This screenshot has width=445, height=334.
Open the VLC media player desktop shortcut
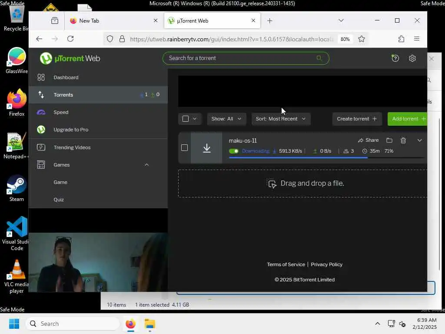click(x=17, y=277)
